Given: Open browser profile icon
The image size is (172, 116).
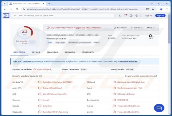Looking at the screenshot, I should [x=161, y=9].
